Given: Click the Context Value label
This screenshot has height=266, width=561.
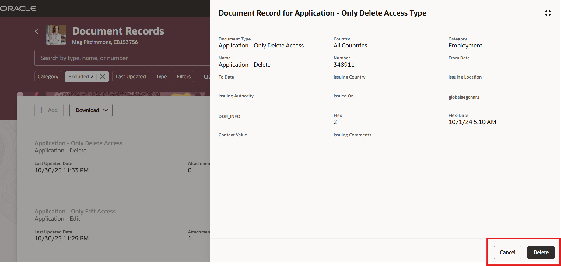Looking at the screenshot, I should pyautogui.click(x=233, y=135).
